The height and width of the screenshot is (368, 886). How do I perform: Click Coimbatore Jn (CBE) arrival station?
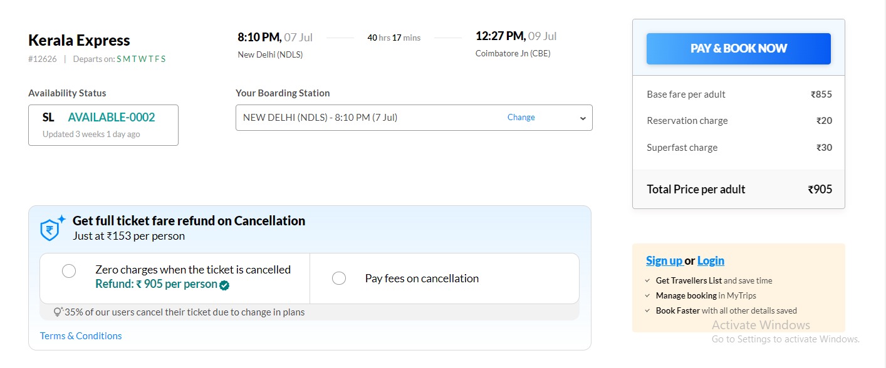513,54
